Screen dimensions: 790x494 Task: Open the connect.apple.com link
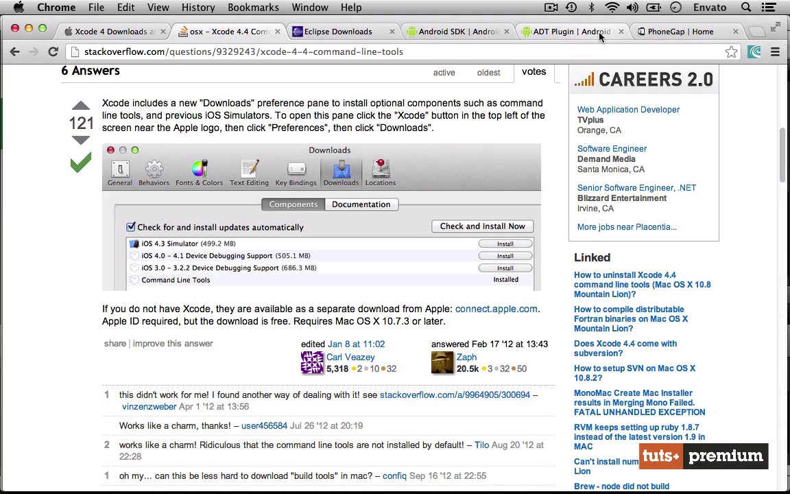click(x=496, y=309)
